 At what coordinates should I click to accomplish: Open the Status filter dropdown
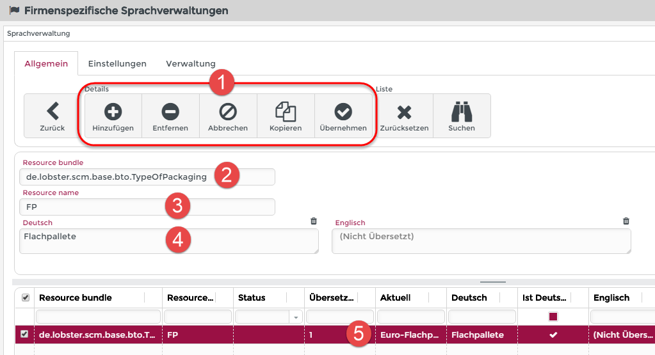pyautogui.click(x=296, y=317)
